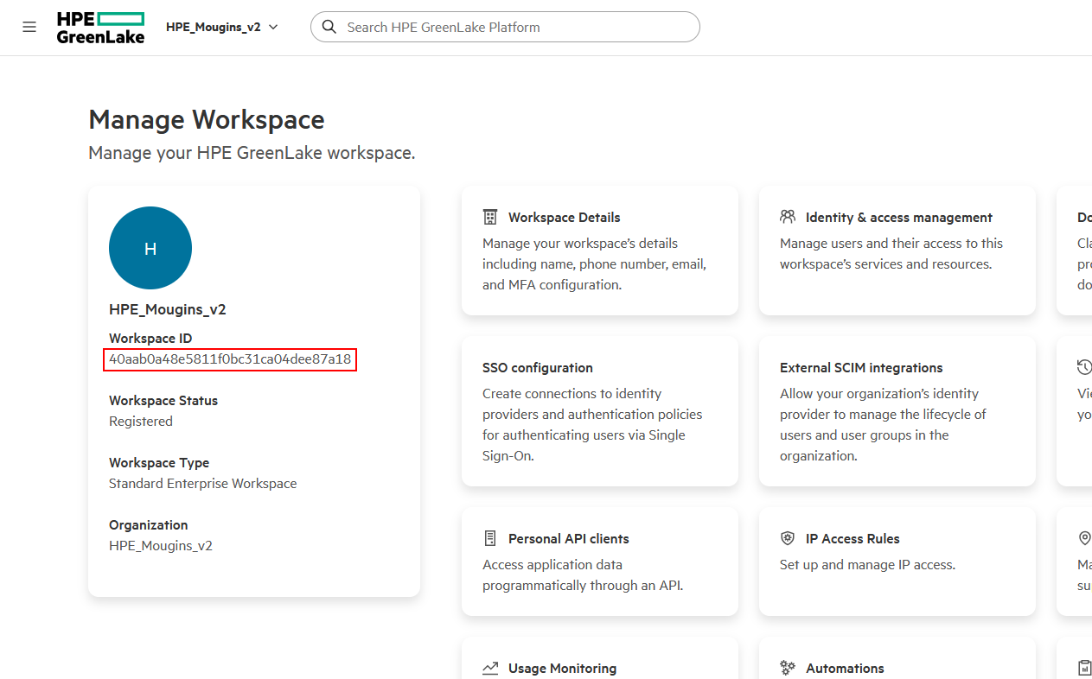Open the hamburger navigation menu
Screen dimensions: 1092x679
(29, 27)
